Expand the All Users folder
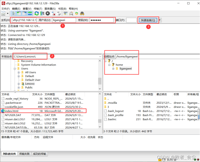The width and height of the screenshot is (200, 162). pos(19,73)
